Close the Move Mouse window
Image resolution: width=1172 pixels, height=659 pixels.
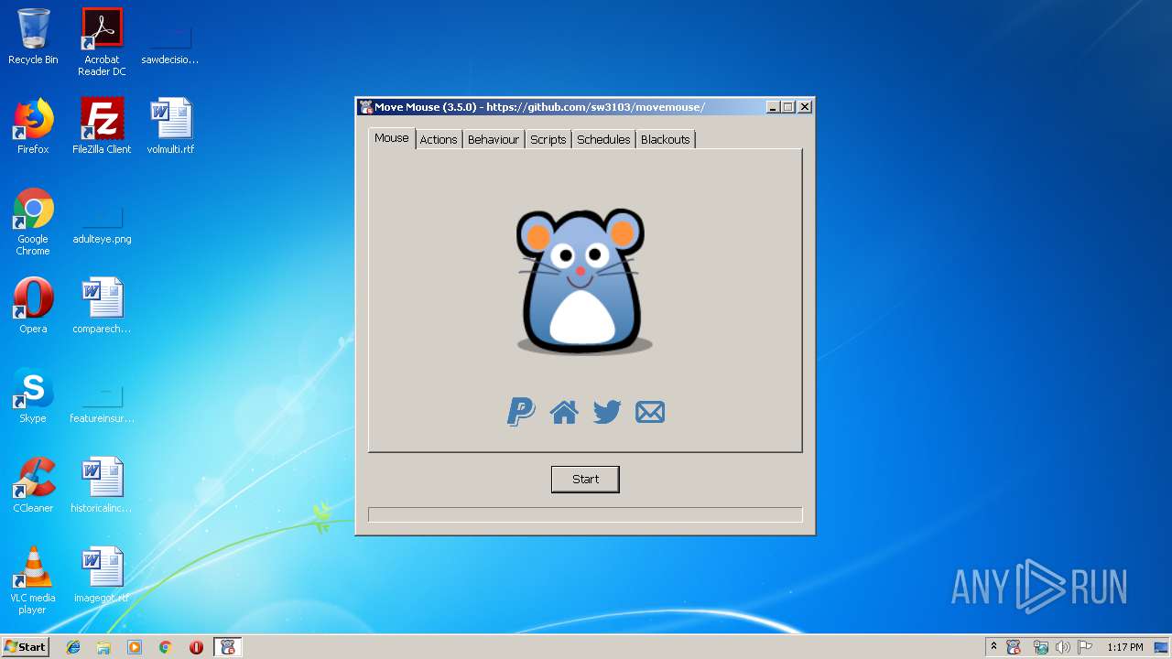click(x=805, y=107)
